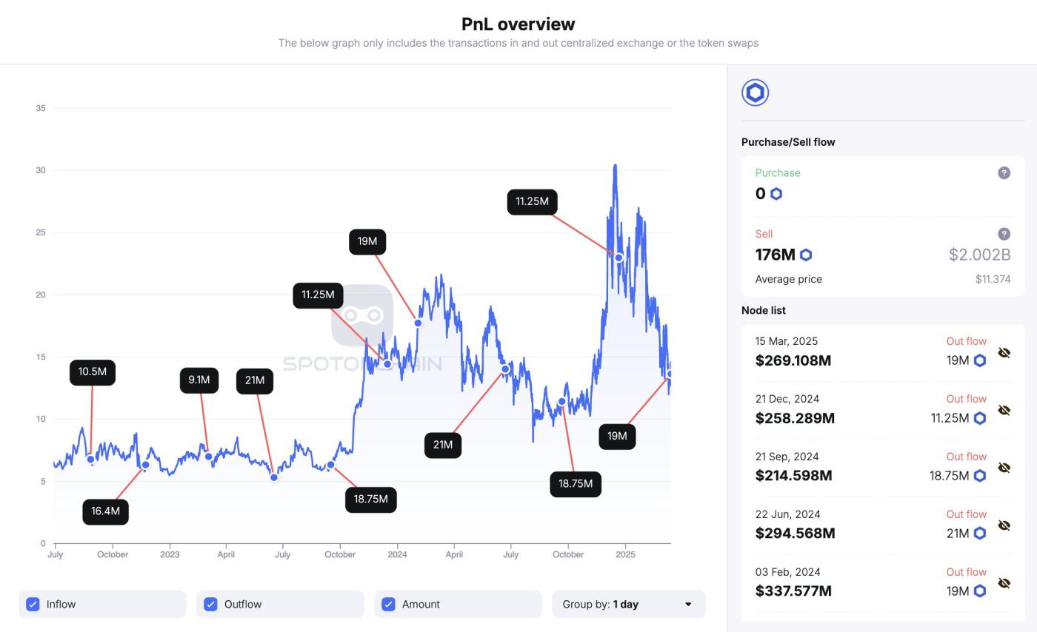The image size is (1037, 632).
Task: Open the Purchase help tooltip icon
Action: [1004, 172]
